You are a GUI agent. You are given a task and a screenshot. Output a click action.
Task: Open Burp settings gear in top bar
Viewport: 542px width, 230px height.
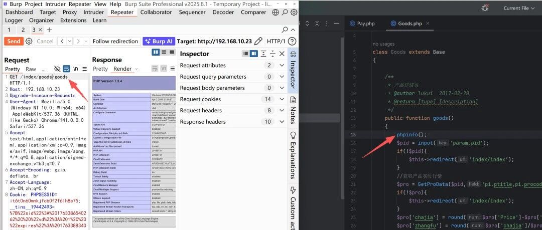[294, 13]
